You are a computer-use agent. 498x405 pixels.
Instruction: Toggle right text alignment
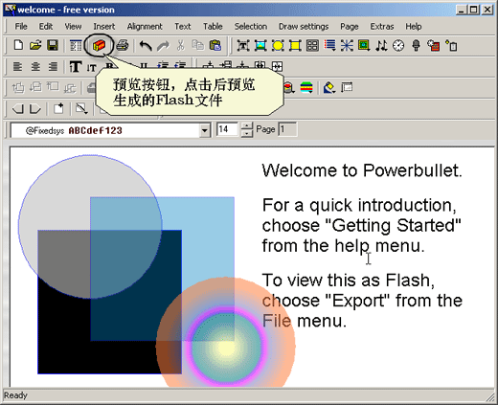53,67
